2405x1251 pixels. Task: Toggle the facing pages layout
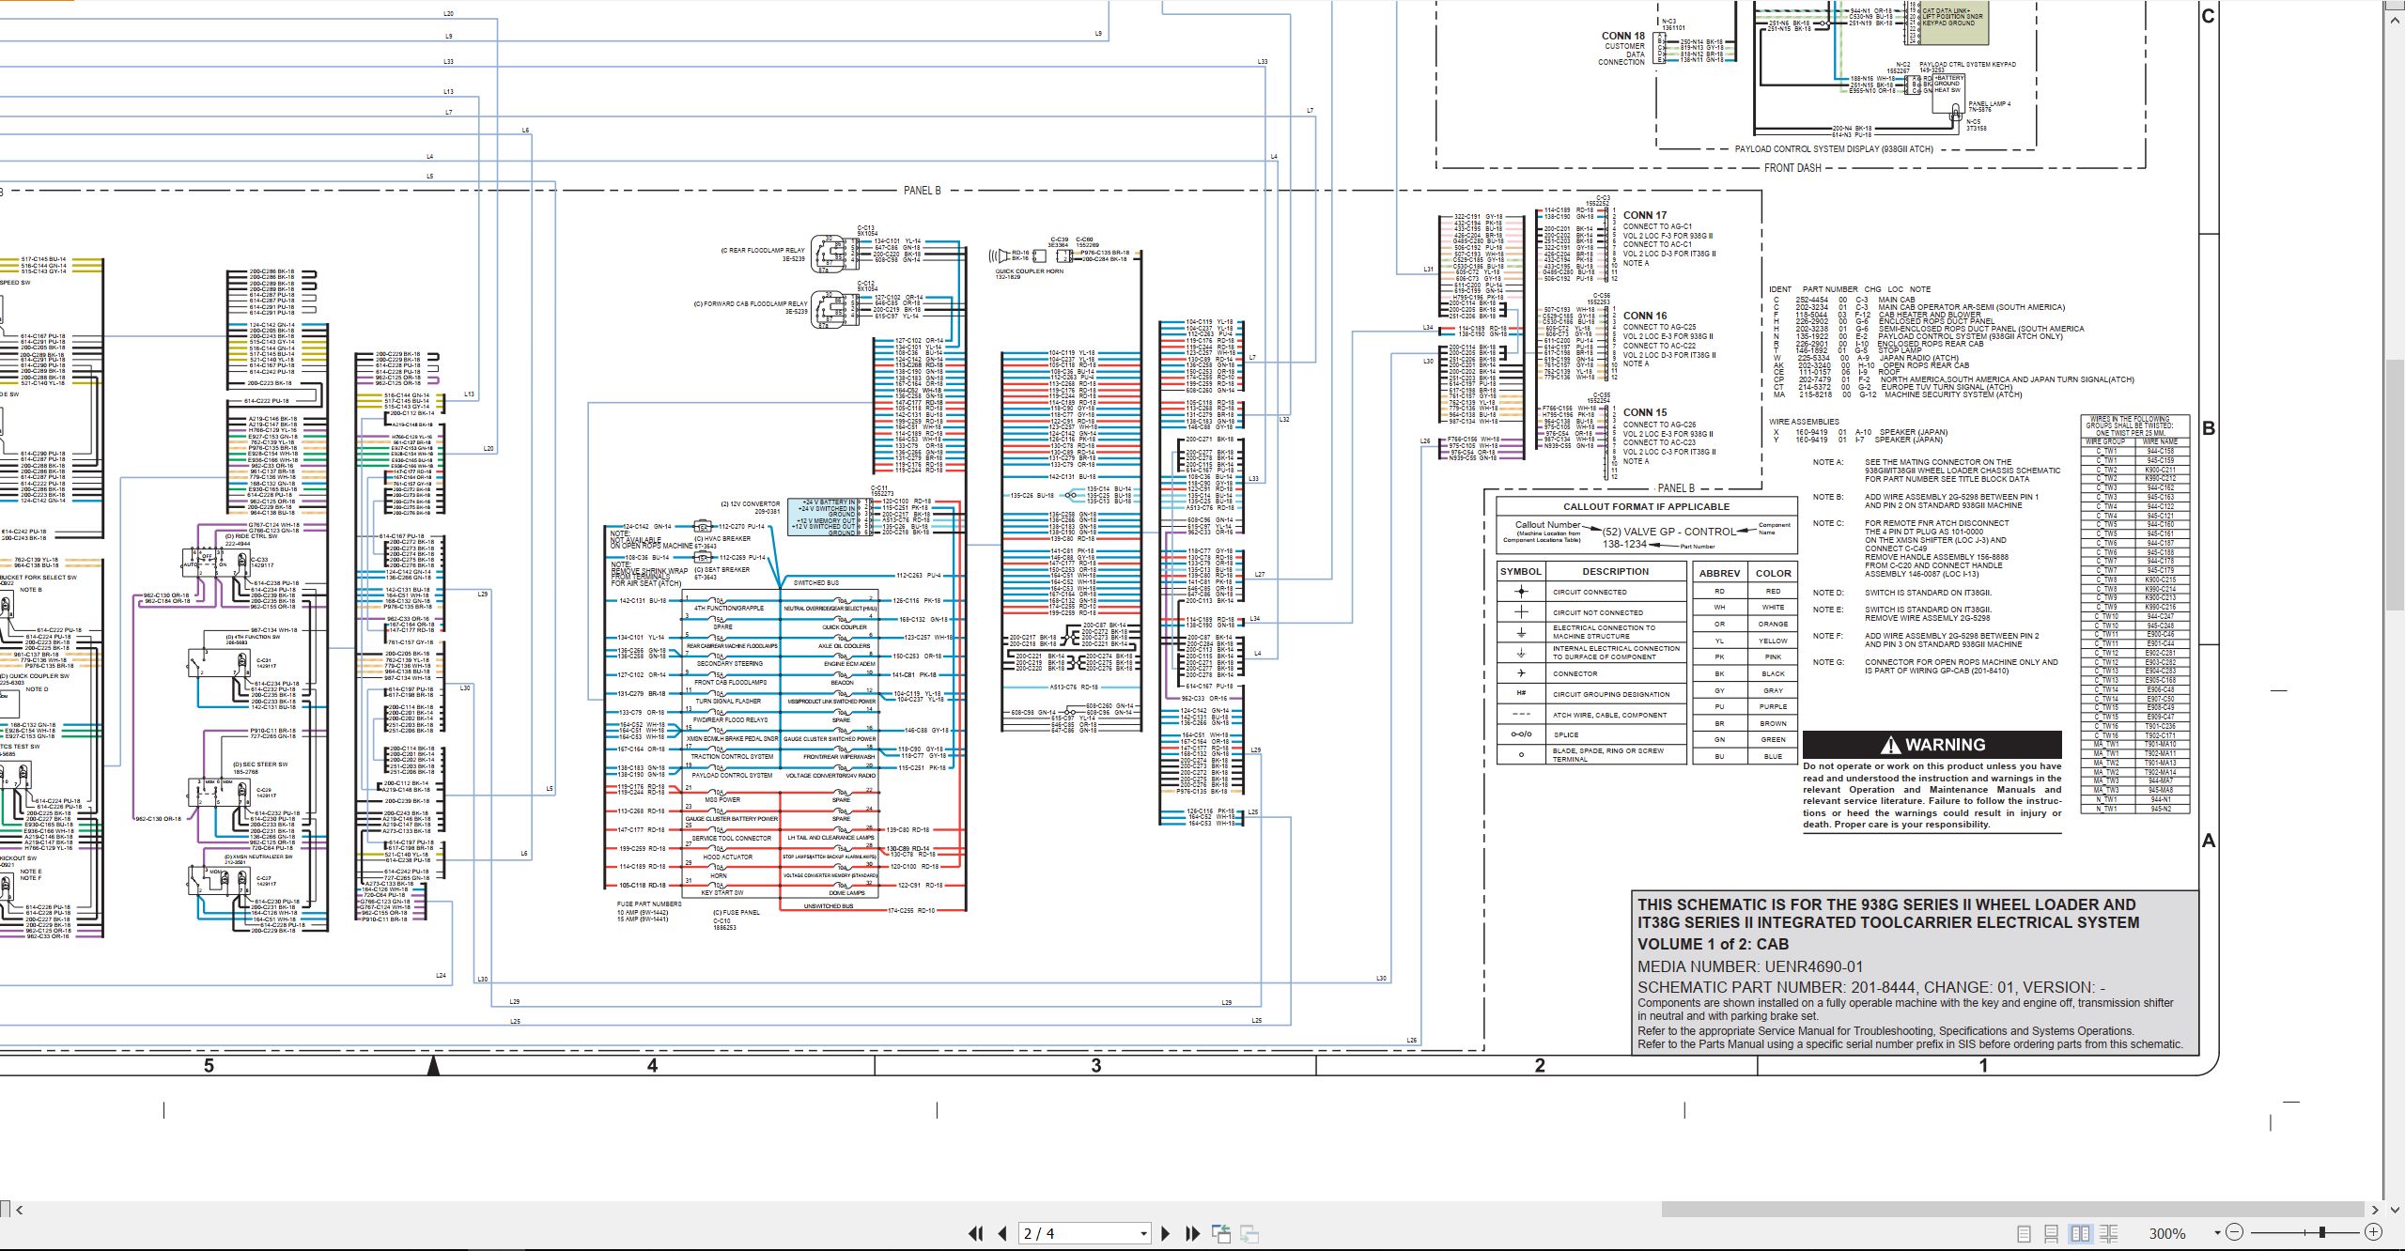point(2080,1233)
